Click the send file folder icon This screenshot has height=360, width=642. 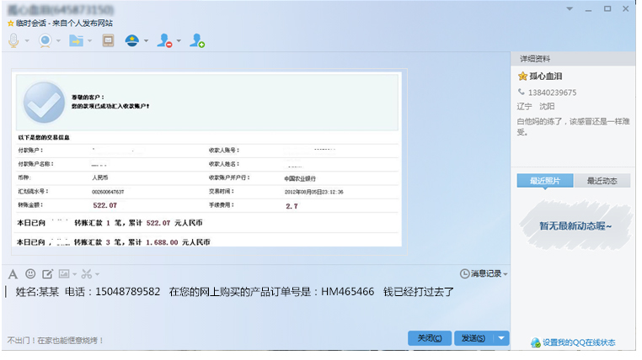76,40
